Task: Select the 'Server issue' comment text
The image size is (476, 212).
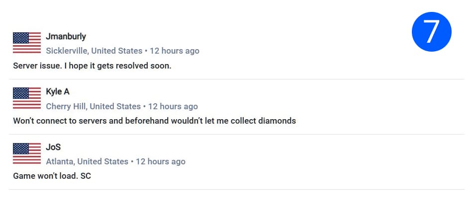Action: pyautogui.click(x=92, y=66)
